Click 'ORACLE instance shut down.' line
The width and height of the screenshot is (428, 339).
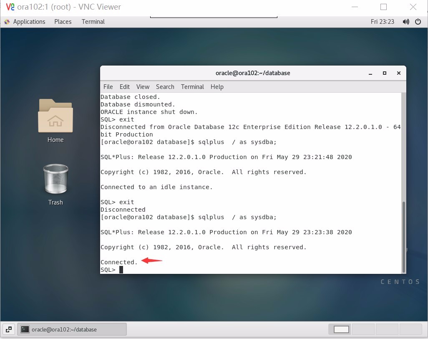click(149, 112)
